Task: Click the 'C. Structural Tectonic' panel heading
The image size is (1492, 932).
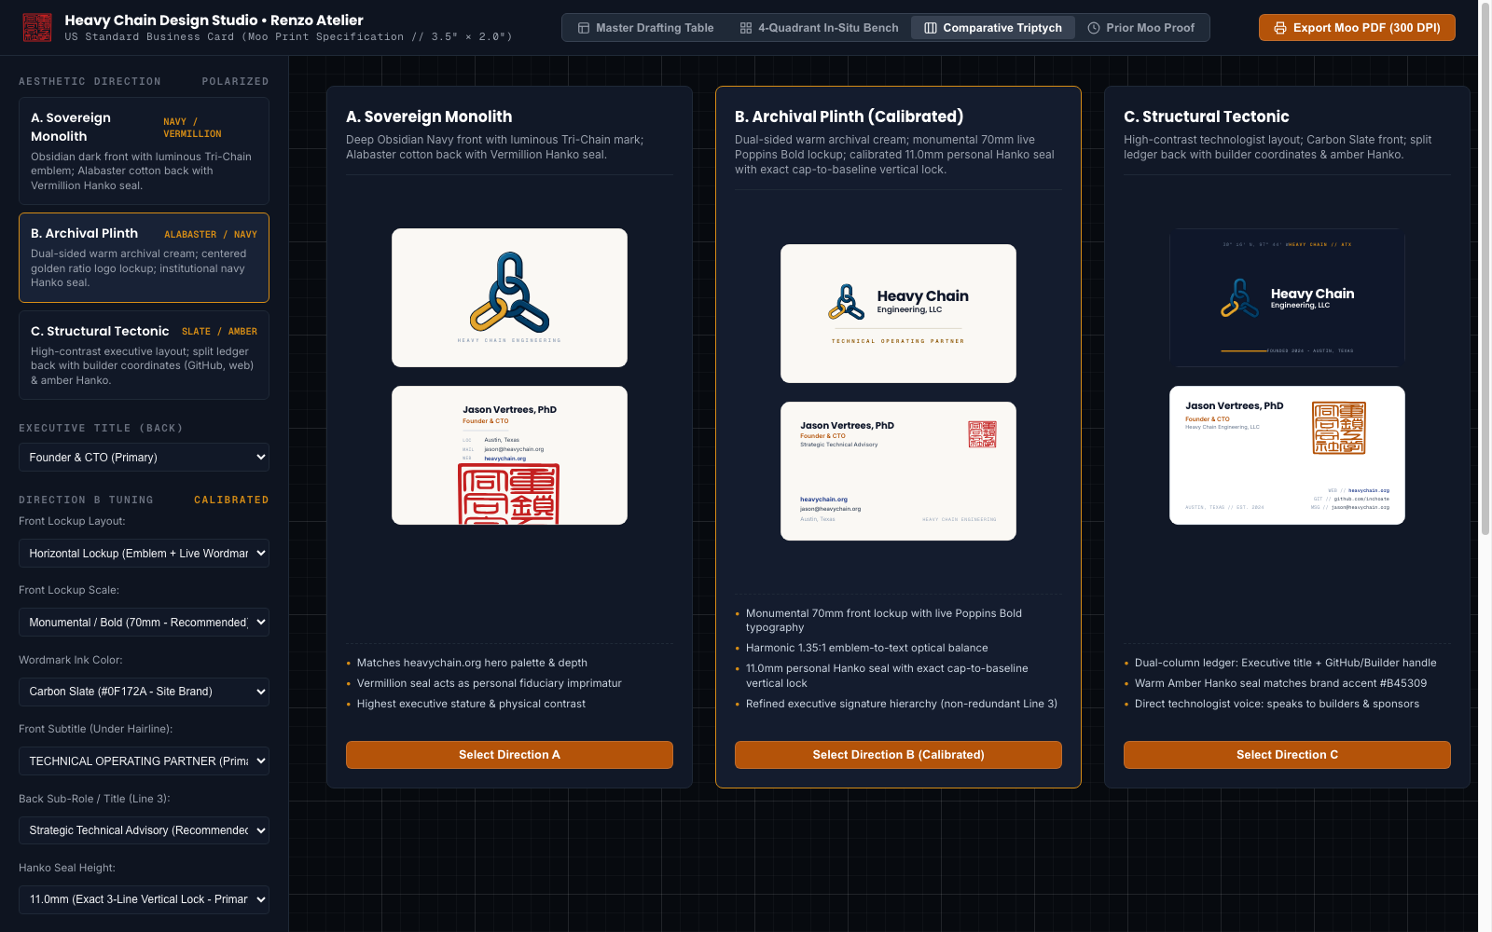Action: 1207,116
